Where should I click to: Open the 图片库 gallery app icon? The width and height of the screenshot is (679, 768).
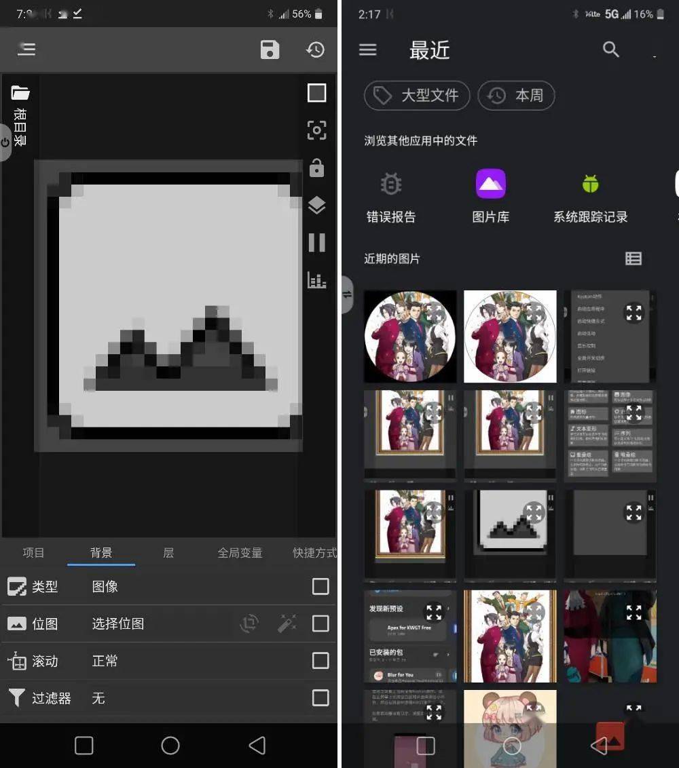pos(490,184)
